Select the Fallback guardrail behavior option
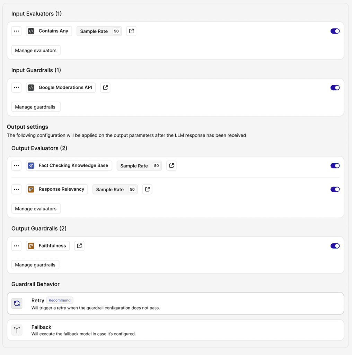The height and width of the screenshot is (355, 352). [176, 330]
